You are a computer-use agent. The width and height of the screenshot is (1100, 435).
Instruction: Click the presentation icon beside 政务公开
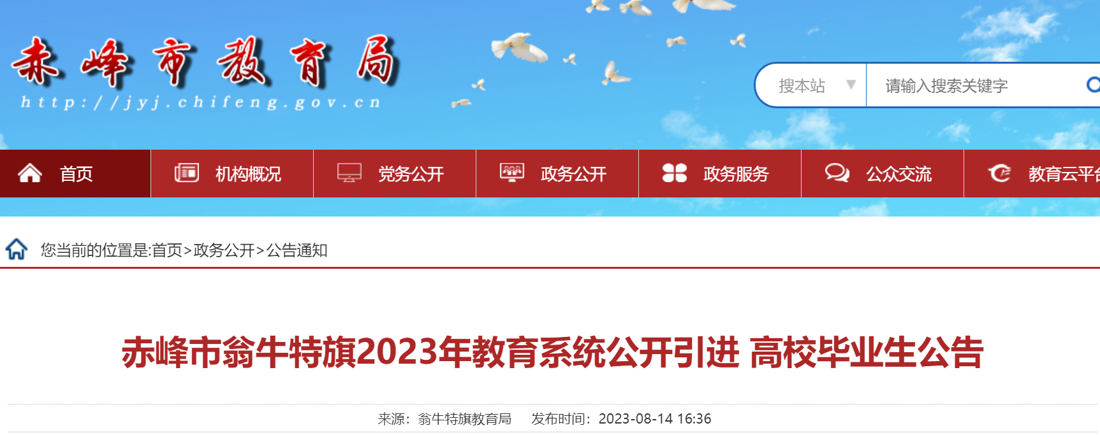click(x=512, y=173)
